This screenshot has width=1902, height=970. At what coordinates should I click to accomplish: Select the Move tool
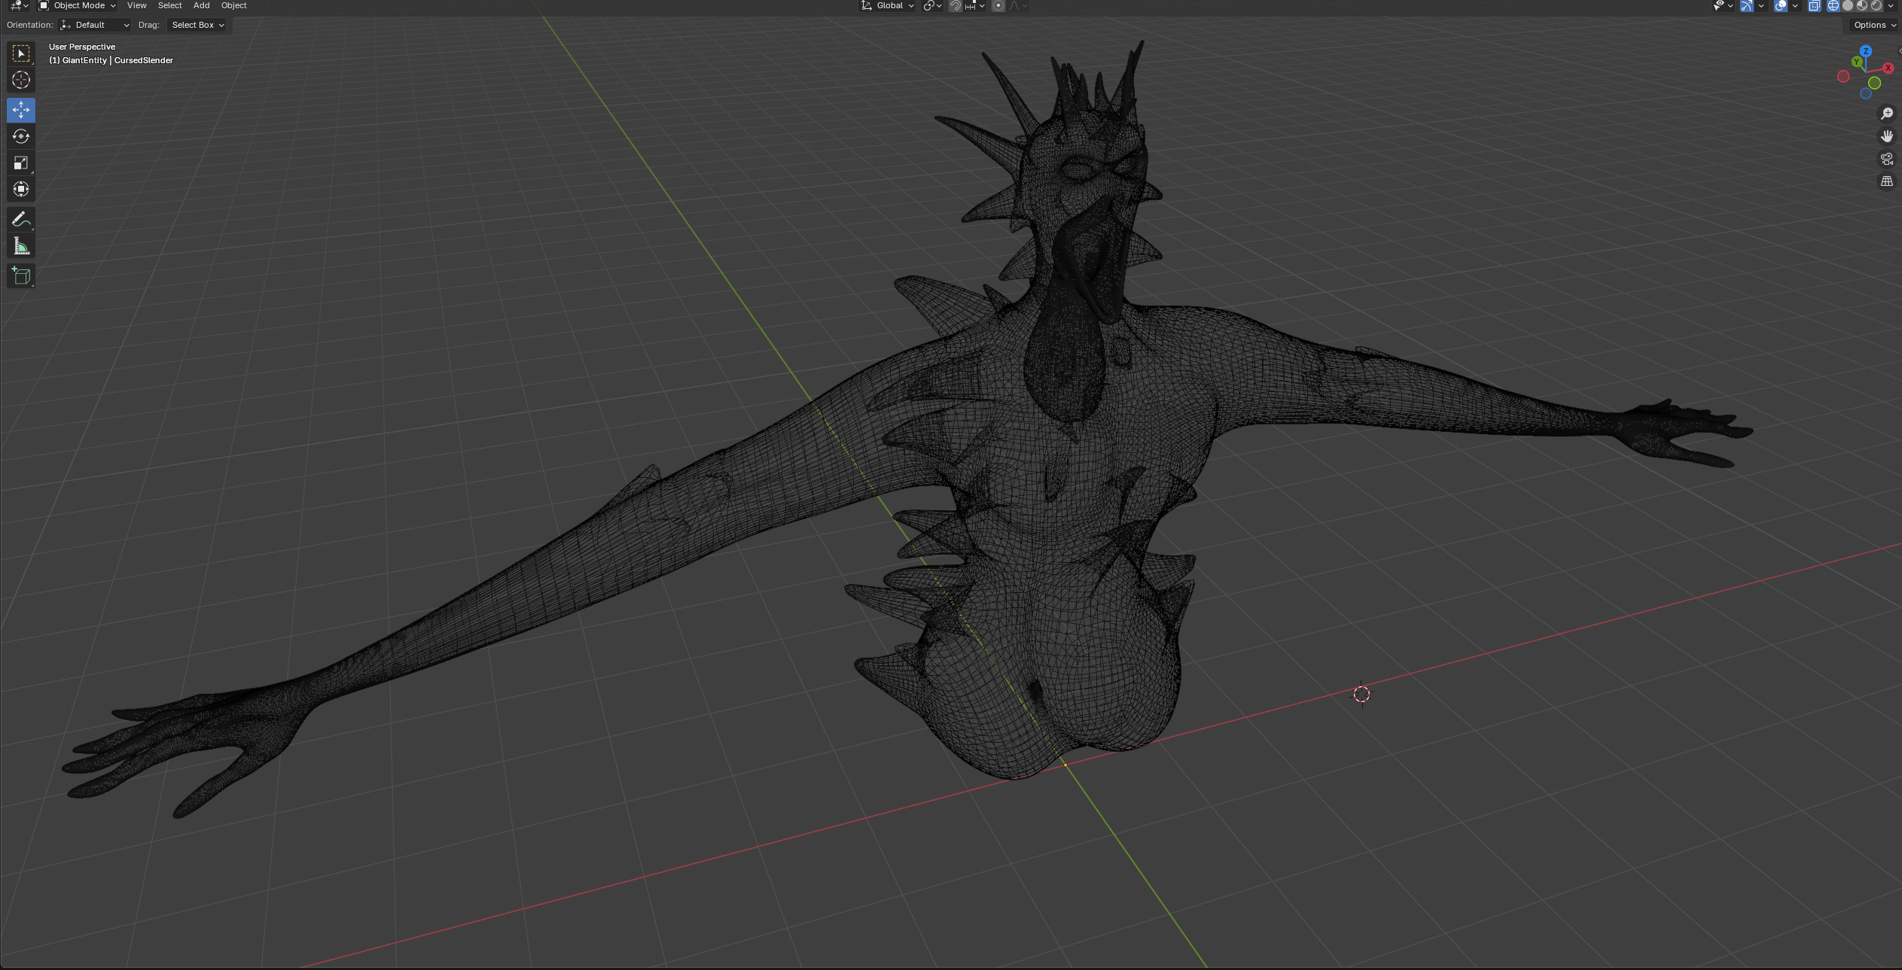[x=21, y=110]
